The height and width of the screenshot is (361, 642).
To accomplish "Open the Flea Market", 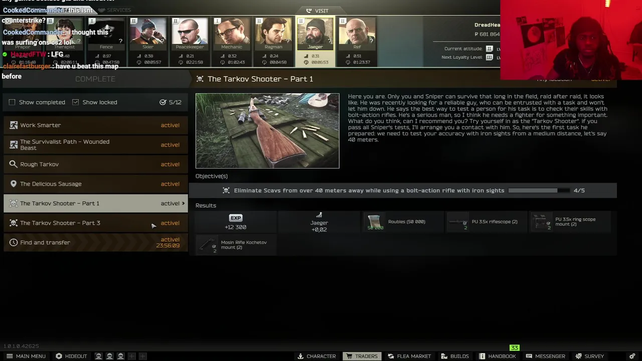I will click(409, 356).
